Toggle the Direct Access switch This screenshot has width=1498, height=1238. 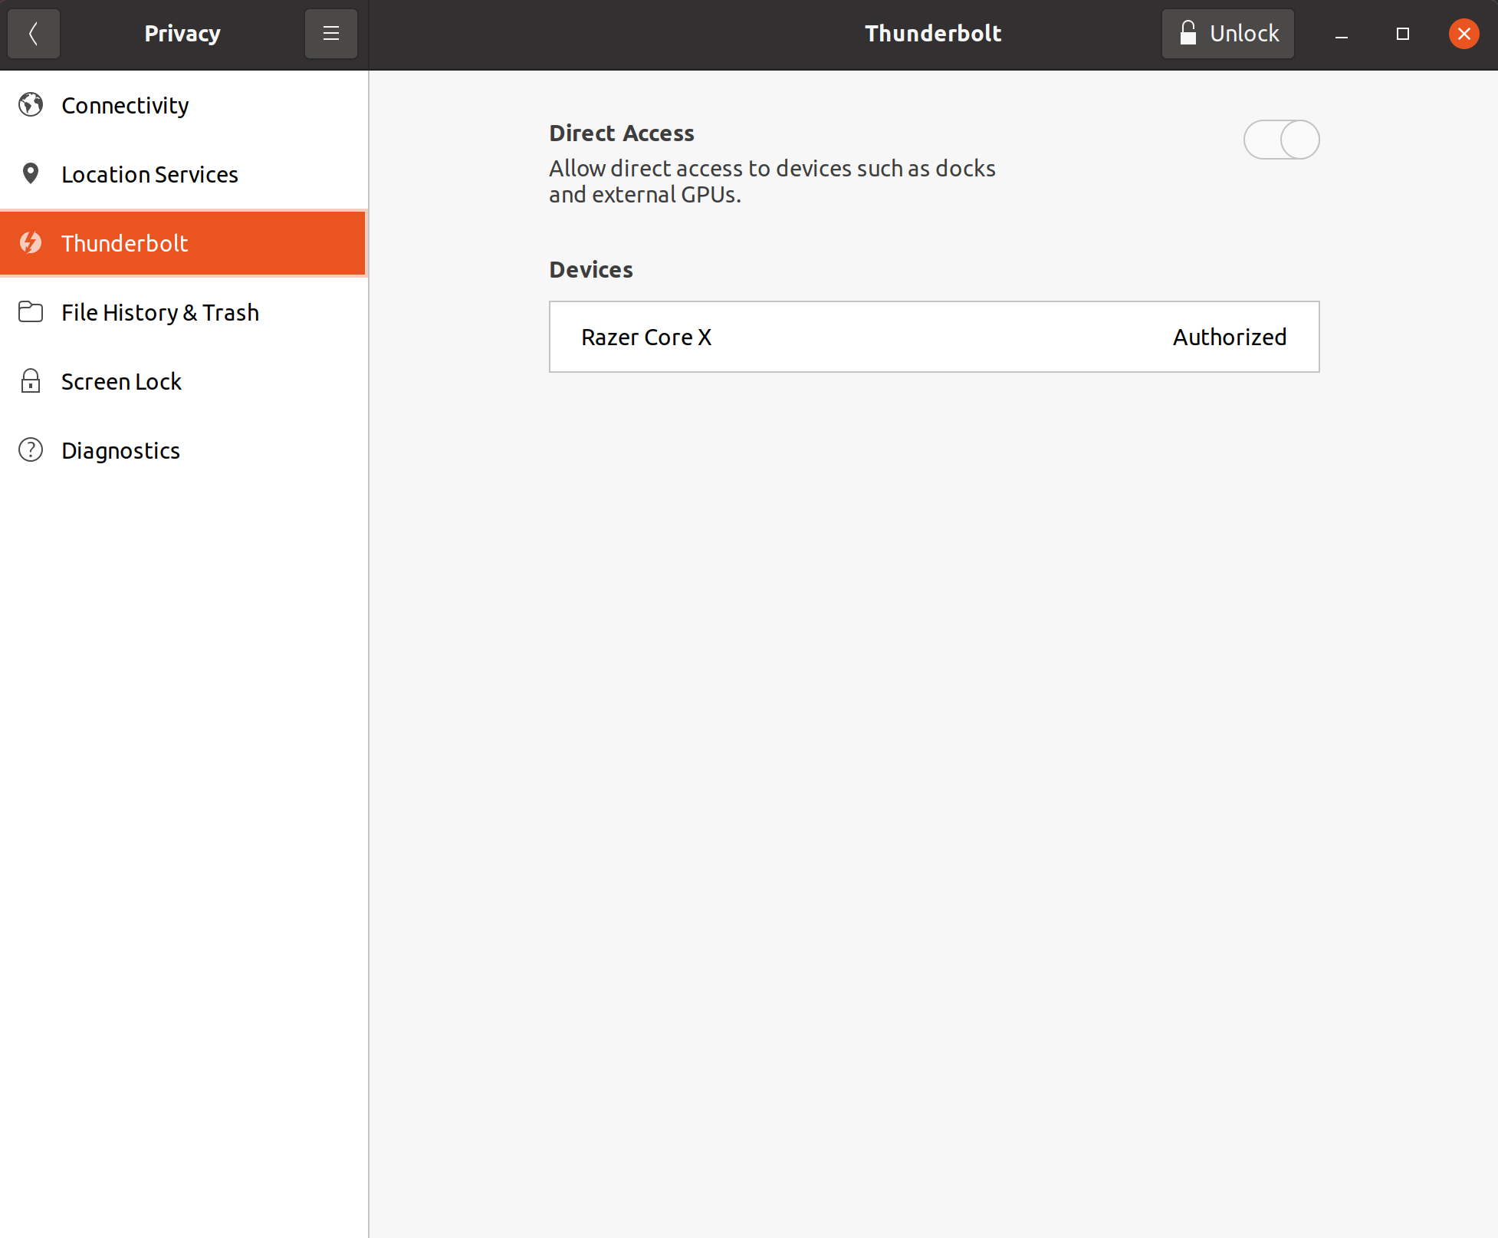[x=1281, y=140]
